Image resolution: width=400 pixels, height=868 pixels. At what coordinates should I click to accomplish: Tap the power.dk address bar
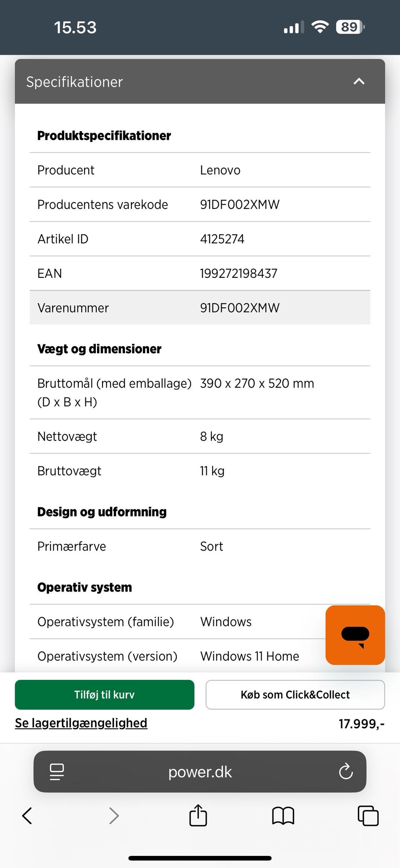click(200, 772)
